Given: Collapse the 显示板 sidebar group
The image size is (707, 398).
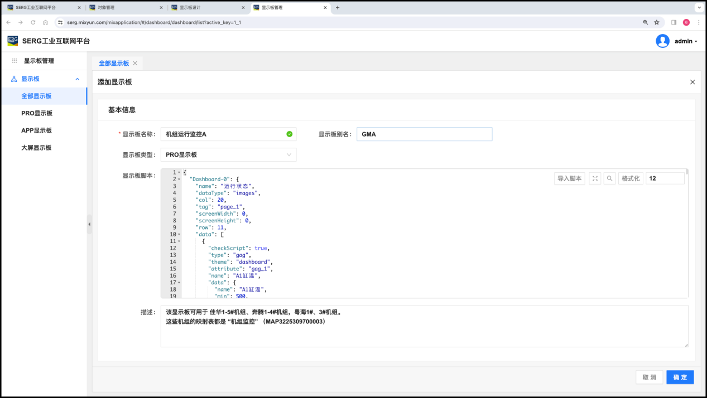Looking at the screenshot, I should pos(78,79).
